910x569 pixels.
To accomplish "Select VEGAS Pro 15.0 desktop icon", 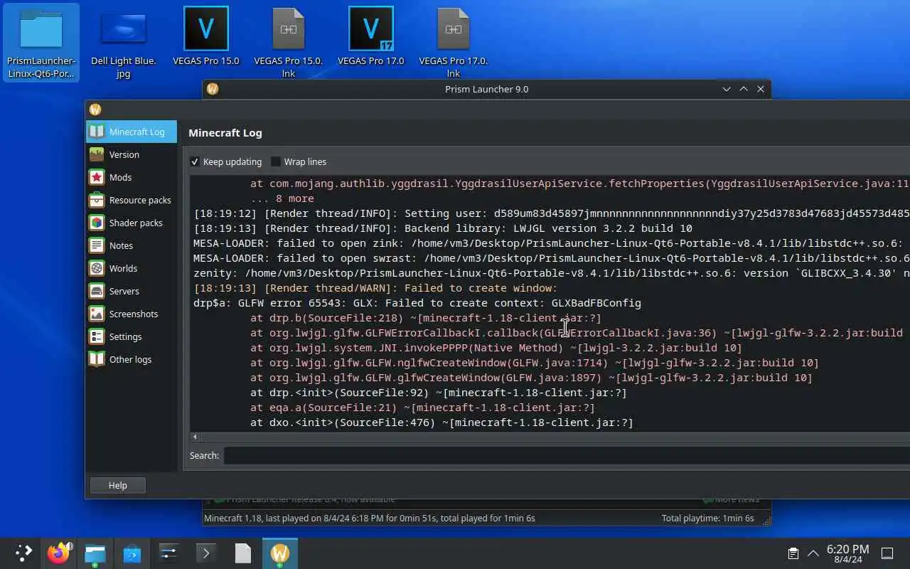I will click(x=206, y=37).
